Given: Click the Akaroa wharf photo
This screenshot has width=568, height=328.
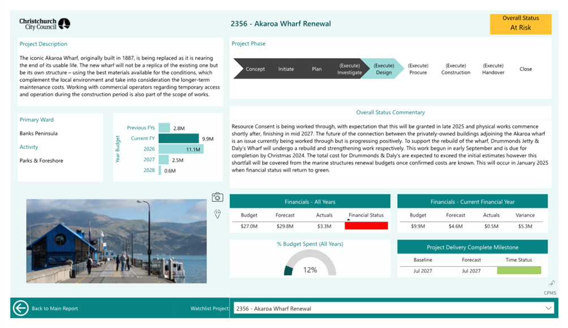Looking at the screenshot, I should (x=117, y=241).
